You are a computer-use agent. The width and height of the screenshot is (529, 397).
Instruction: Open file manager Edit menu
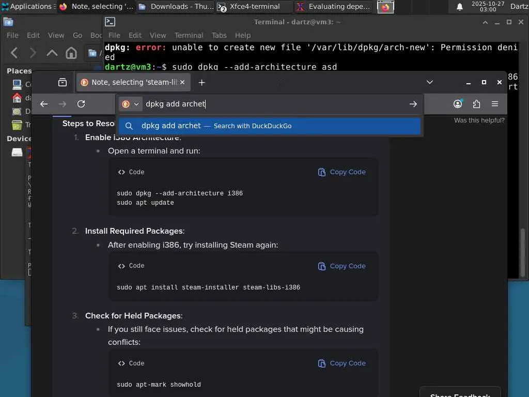point(33,35)
